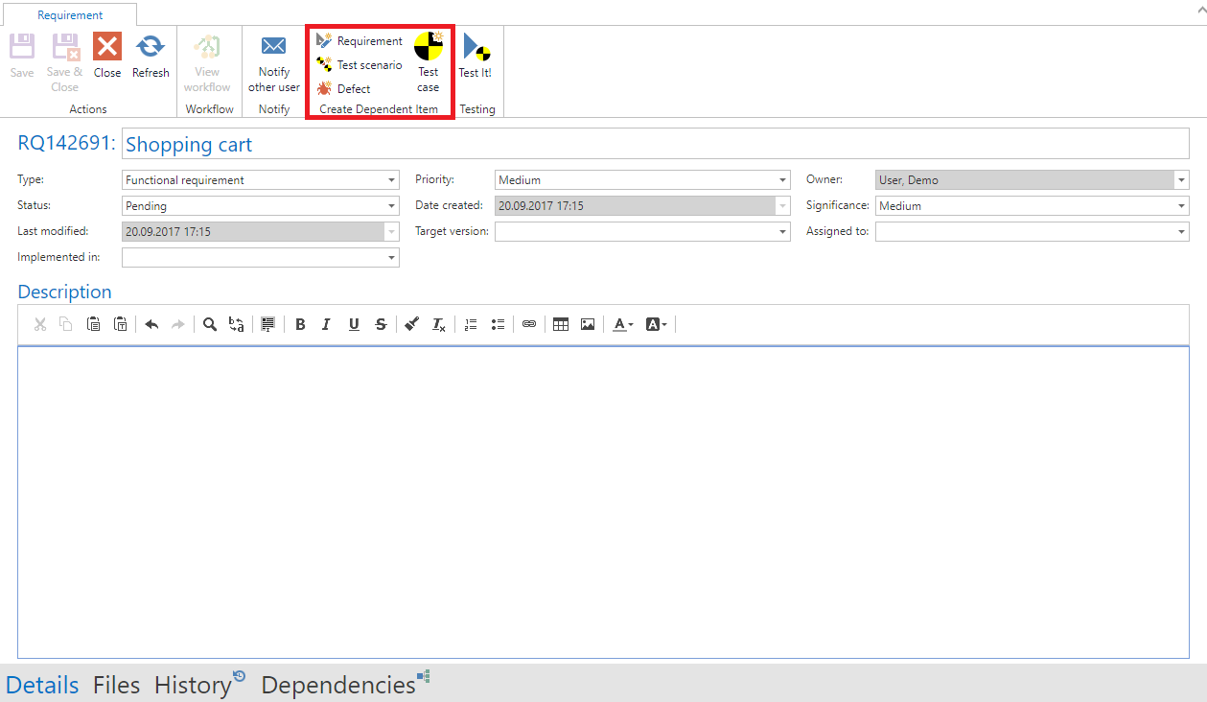
Task: Insert a table in the description
Action: [x=561, y=325]
